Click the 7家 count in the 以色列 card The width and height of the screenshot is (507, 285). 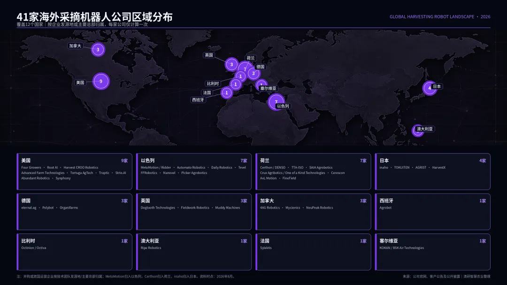[x=244, y=161]
